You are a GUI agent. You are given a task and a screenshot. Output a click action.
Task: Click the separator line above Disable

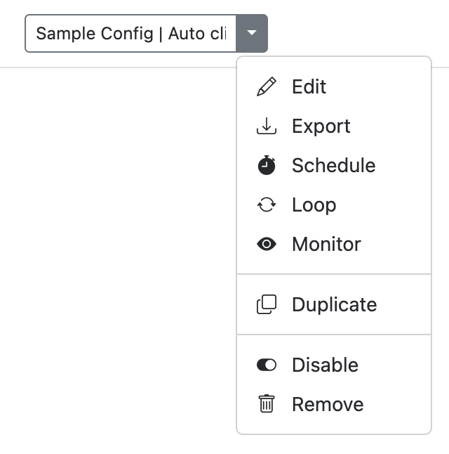pos(334,335)
